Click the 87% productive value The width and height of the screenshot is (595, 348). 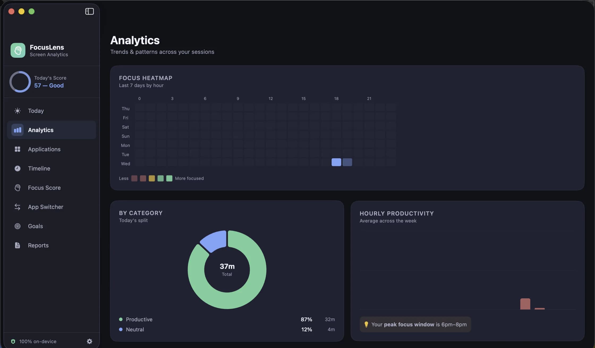[306, 319]
